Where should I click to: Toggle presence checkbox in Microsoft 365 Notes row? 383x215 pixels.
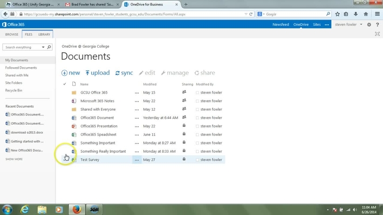click(197, 101)
